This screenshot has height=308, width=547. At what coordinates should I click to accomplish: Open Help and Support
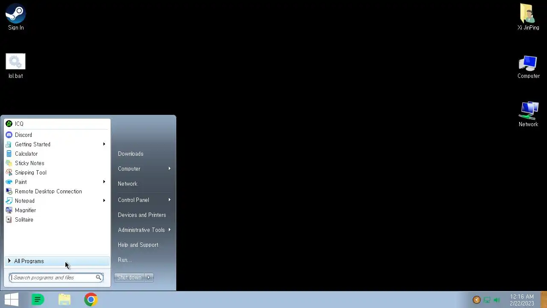(138, 245)
